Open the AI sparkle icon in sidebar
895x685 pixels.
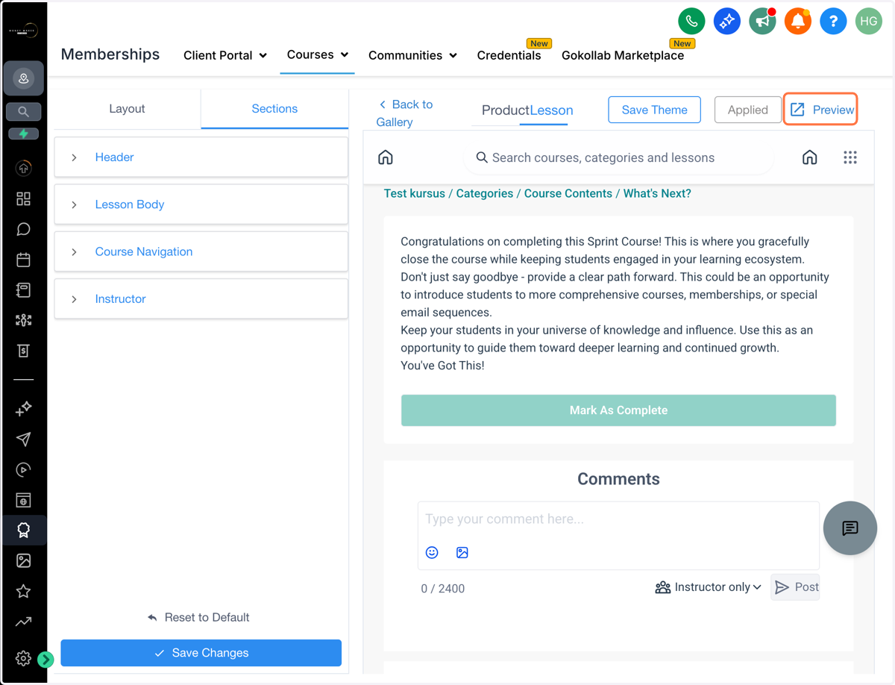click(x=23, y=408)
